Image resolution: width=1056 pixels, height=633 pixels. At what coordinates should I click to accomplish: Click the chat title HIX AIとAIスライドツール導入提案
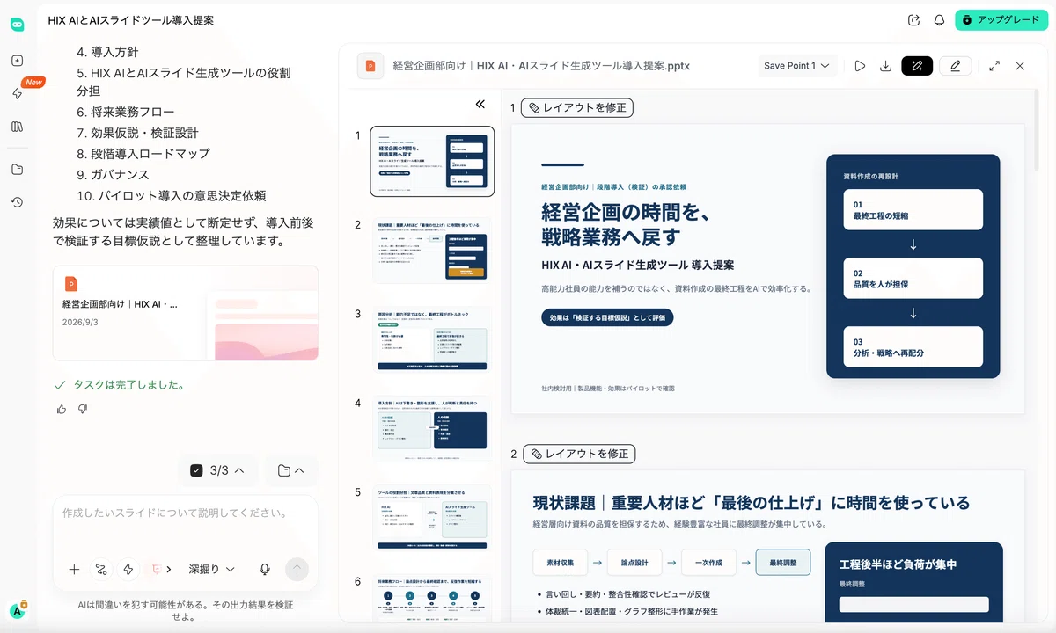point(131,19)
